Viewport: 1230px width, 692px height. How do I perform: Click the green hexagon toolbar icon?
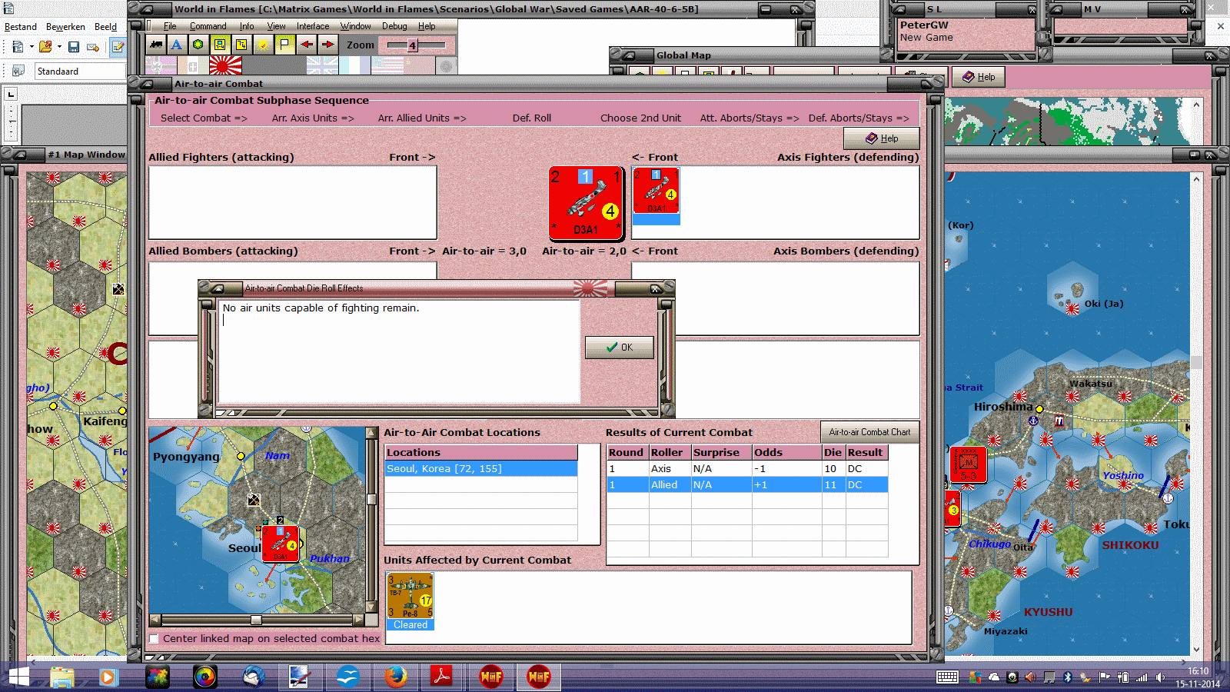[x=198, y=45]
